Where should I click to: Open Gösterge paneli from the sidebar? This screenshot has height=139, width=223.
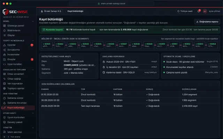point(18,26)
